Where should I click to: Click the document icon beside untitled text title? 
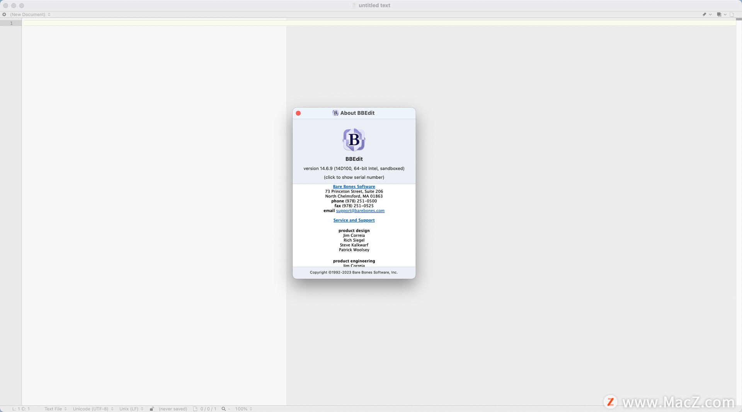pyautogui.click(x=354, y=5)
